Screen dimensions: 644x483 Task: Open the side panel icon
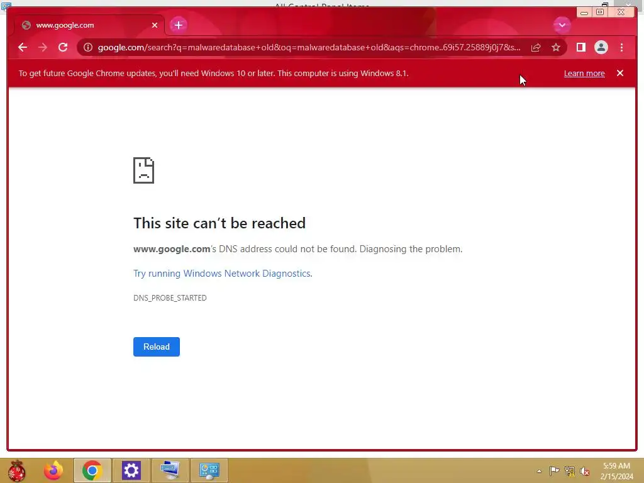click(580, 47)
